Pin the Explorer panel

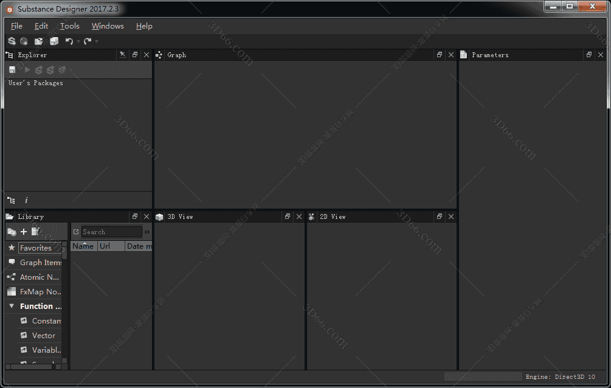(x=122, y=55)
